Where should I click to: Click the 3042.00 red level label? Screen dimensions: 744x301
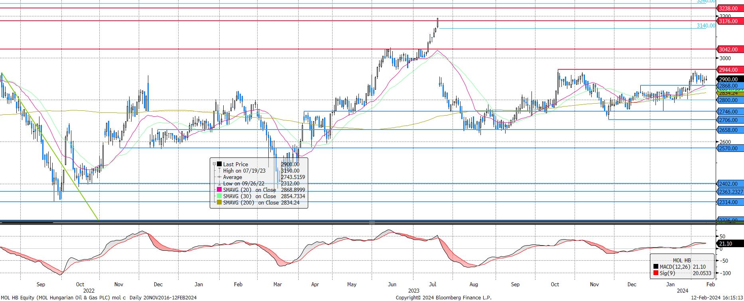(x=728, y=49)
